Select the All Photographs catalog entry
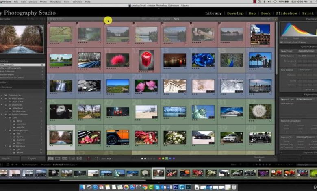317x191 pixels. coord(22,65)
